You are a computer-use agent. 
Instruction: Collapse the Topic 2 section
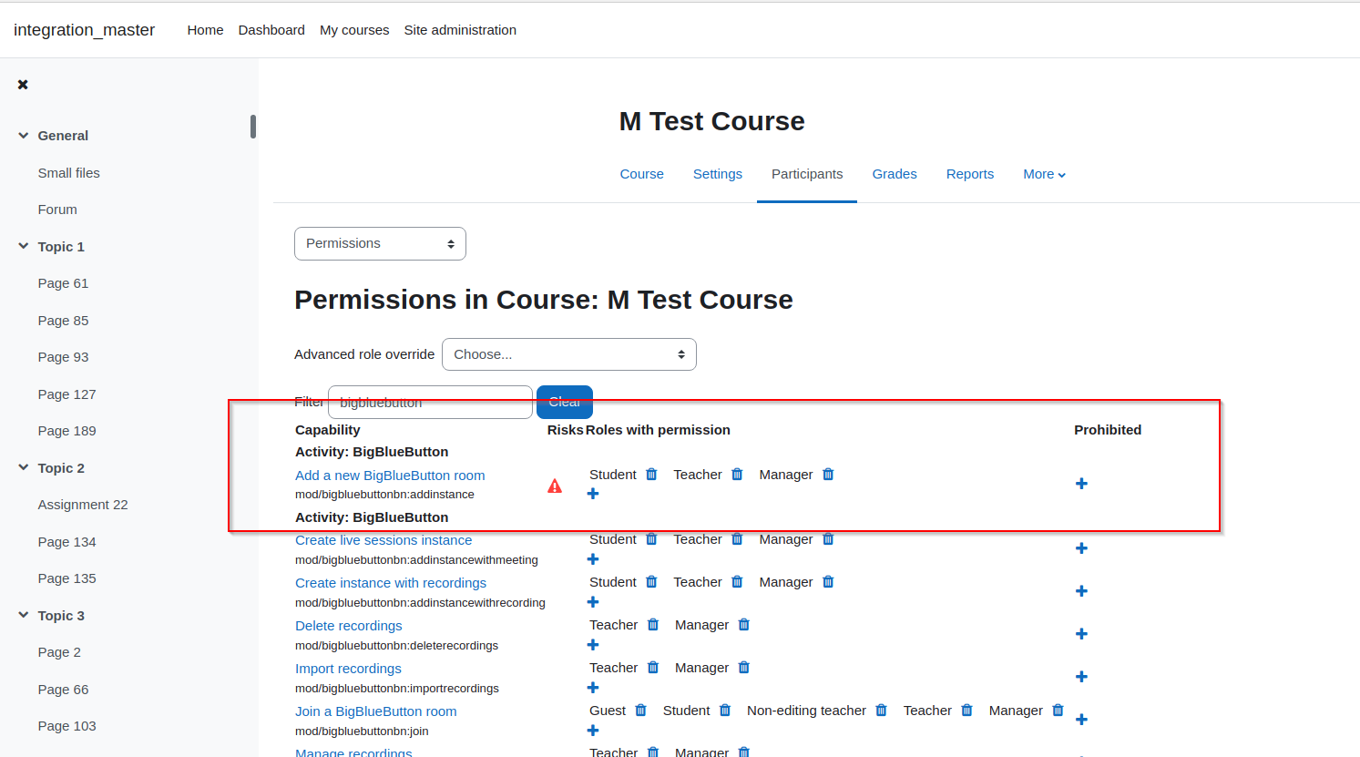[x=24, y=467]
